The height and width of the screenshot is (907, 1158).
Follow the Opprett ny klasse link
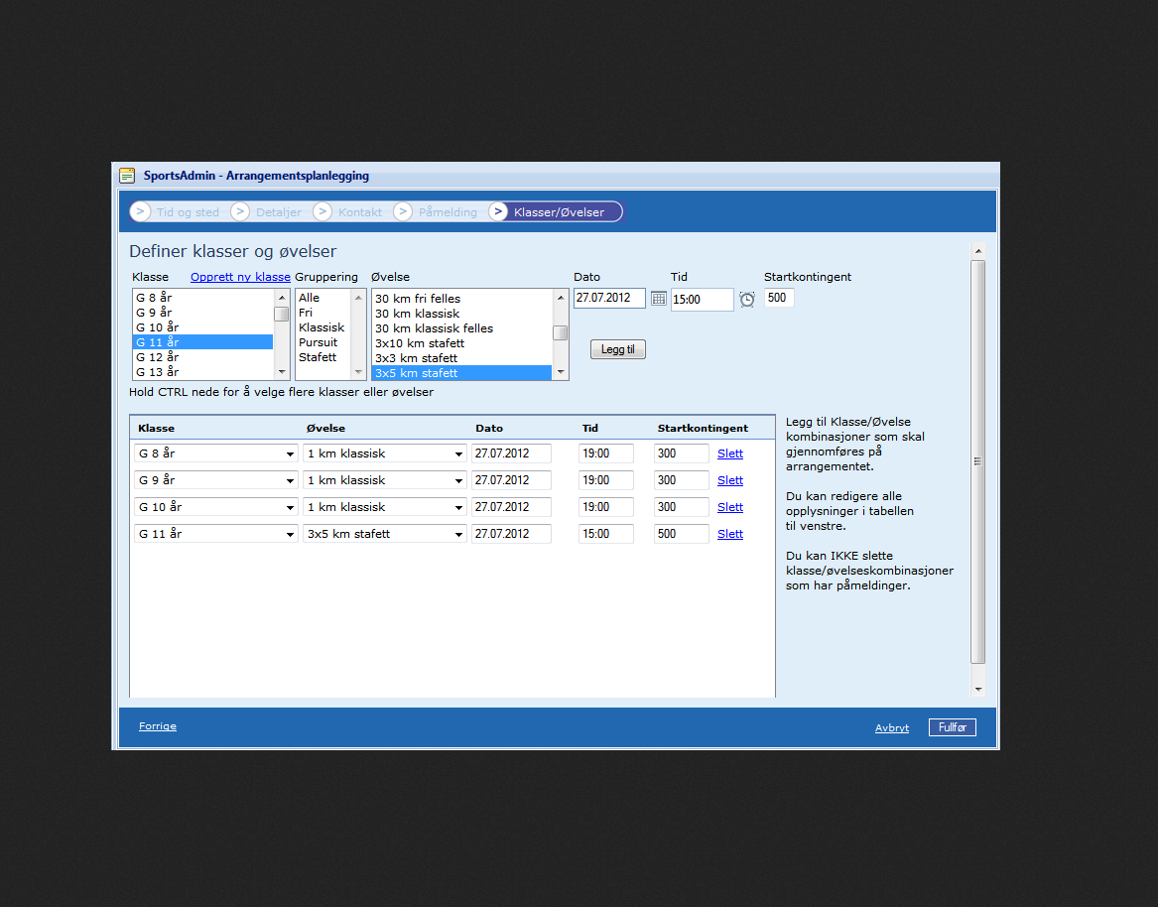pyautogui.click(x=240, y=277)
